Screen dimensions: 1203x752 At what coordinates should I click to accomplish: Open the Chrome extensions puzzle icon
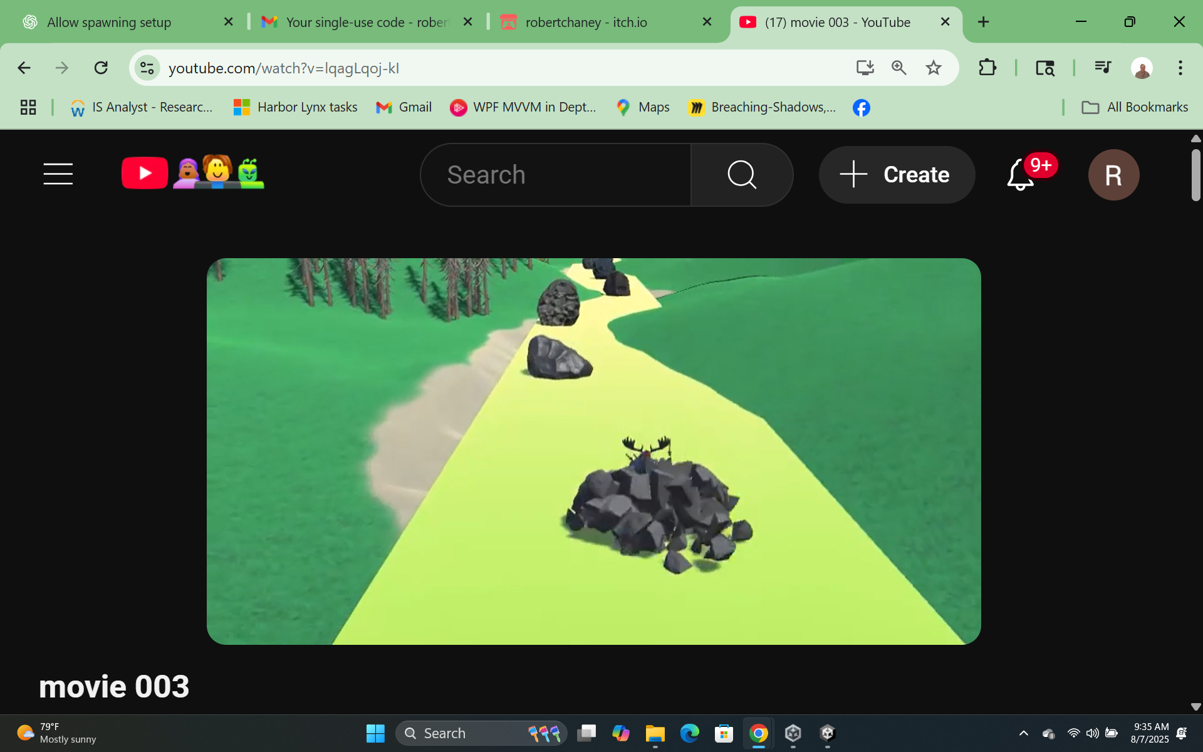[x=987, y=68]
